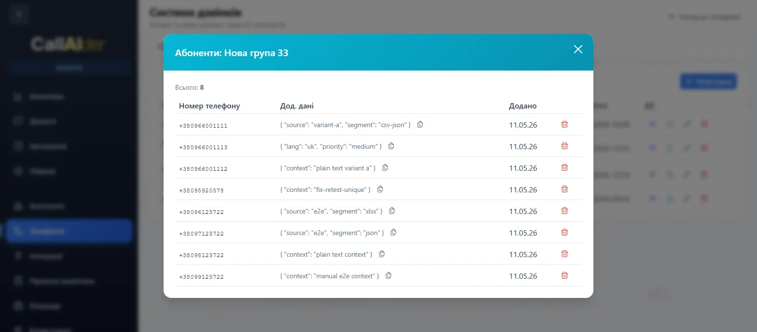Click date 11.05.26 in +380966001111 row

pos(523,125)
